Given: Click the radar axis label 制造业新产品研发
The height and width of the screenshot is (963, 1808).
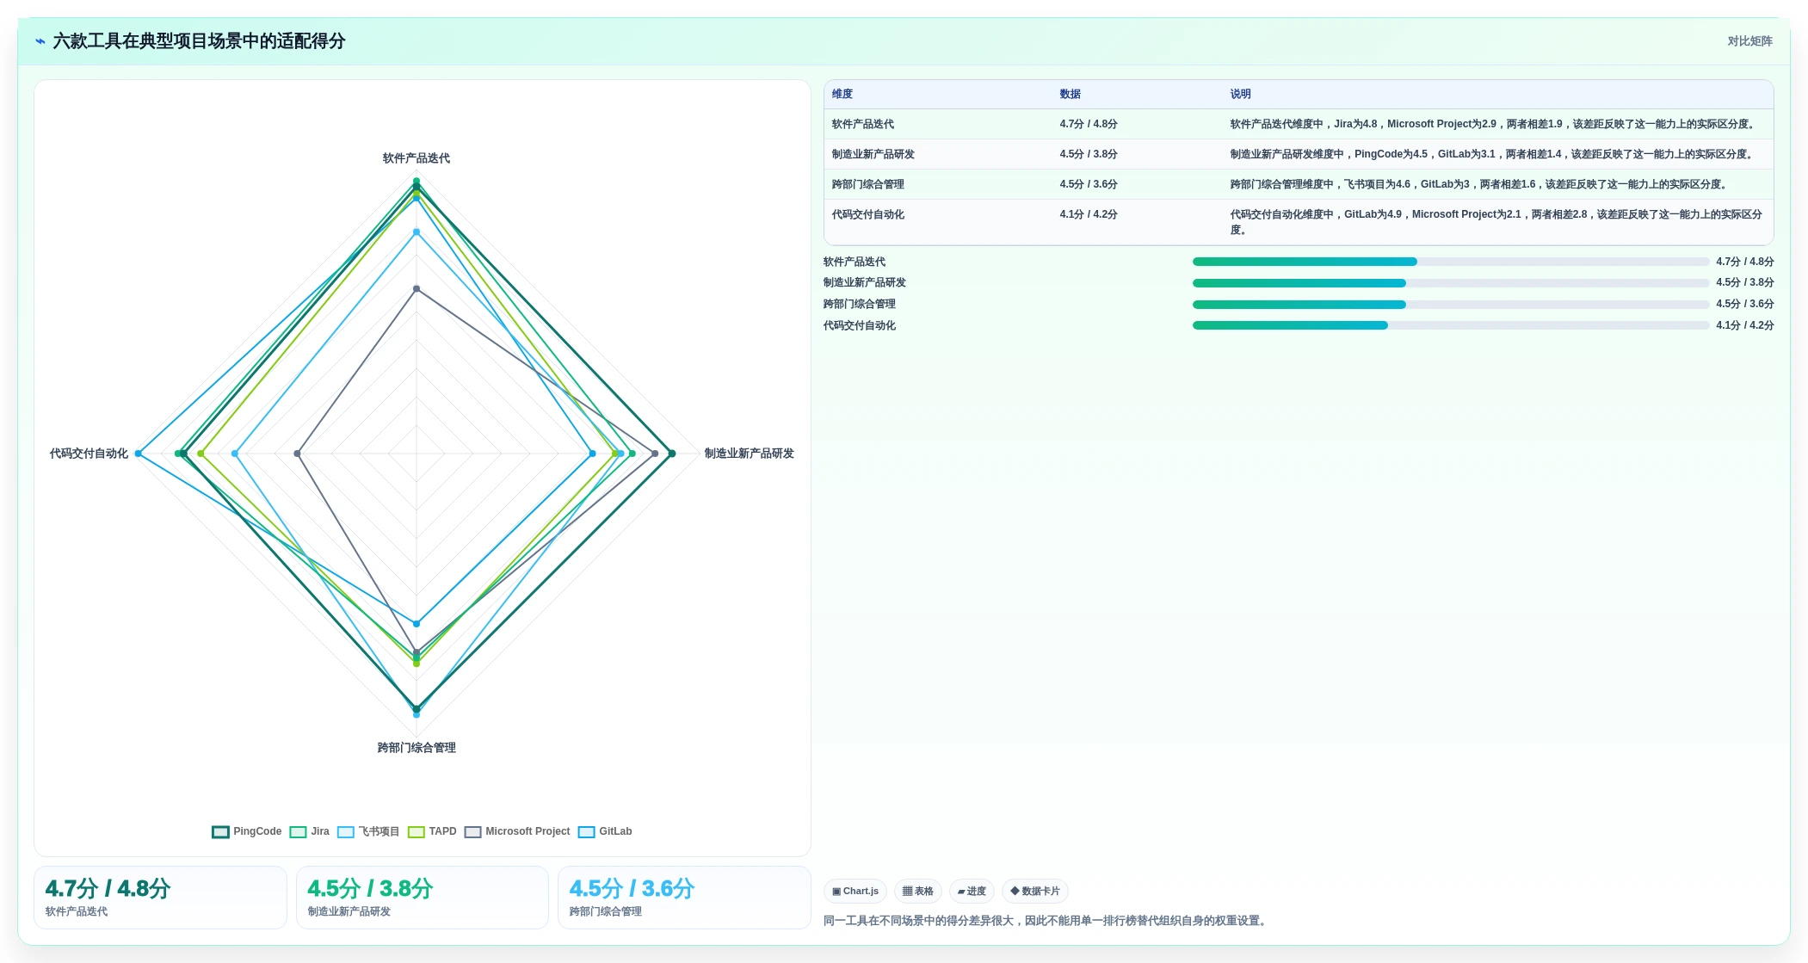Looking at the screenshot, I should coord(749,454).
